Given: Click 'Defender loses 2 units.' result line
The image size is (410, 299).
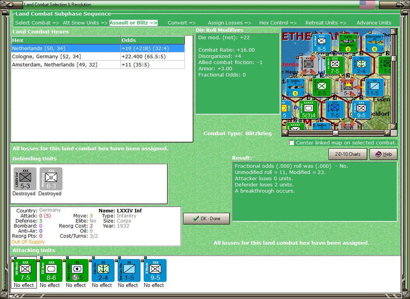Looking at the screenshot, I should click(264, 185).
